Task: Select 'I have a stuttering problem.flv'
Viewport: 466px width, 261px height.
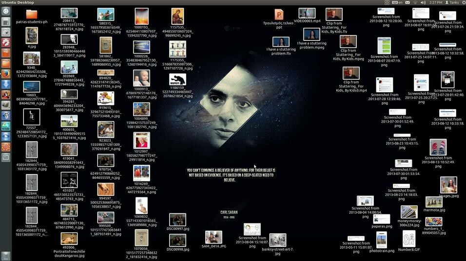Action: coord(281,46)
